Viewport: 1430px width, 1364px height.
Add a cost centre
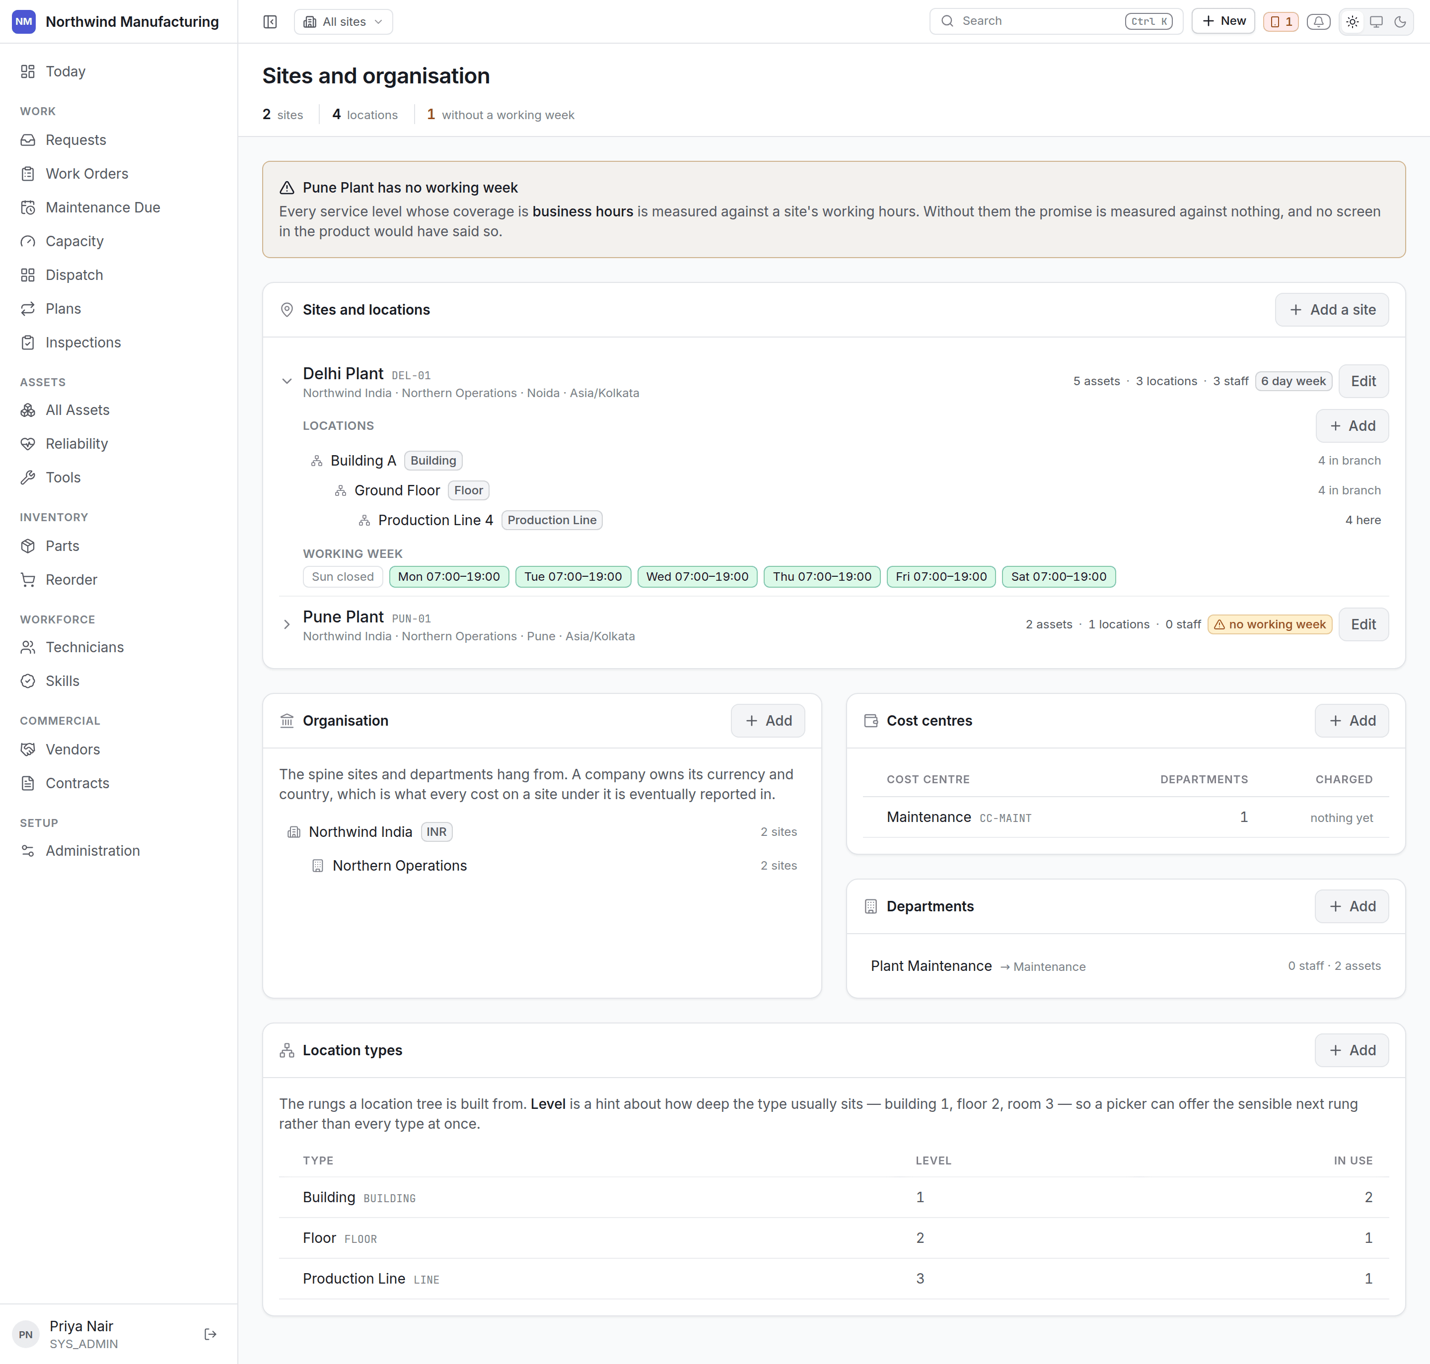tap(1352, 721)
